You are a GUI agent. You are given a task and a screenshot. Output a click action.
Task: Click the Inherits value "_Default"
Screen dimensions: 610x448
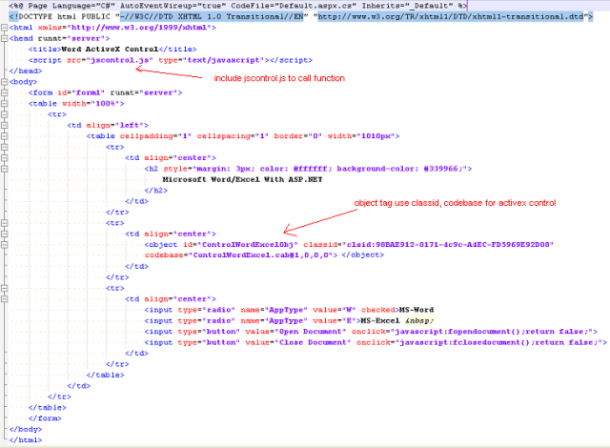[428, 6]
